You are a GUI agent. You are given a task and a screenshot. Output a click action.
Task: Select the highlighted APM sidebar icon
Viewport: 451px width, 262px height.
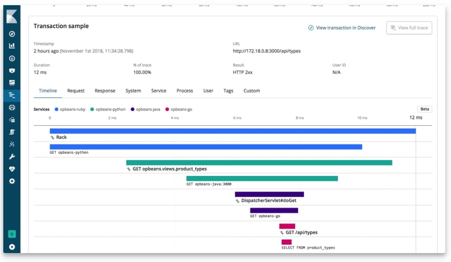pos(12,95)
